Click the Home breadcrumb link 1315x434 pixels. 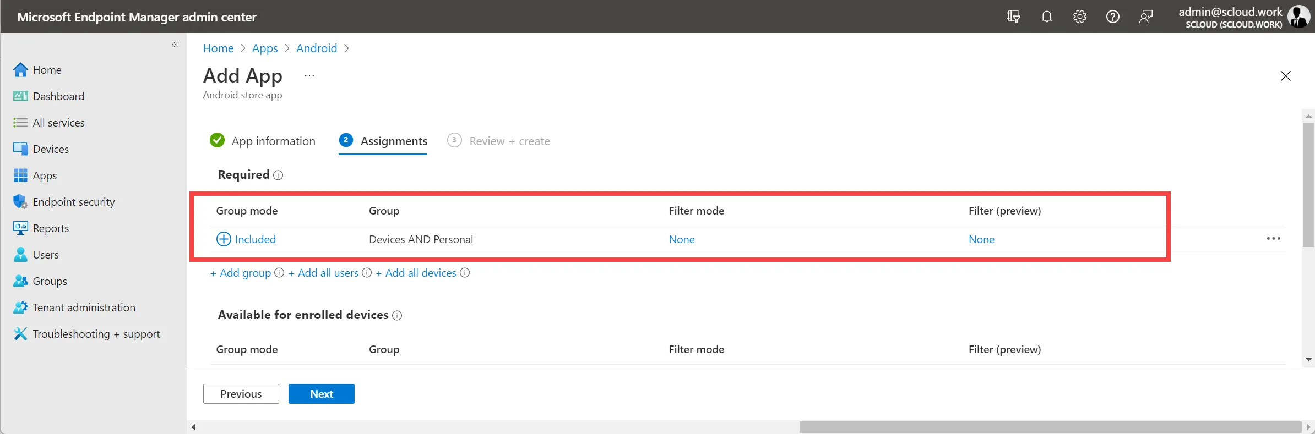coord(219,48)
